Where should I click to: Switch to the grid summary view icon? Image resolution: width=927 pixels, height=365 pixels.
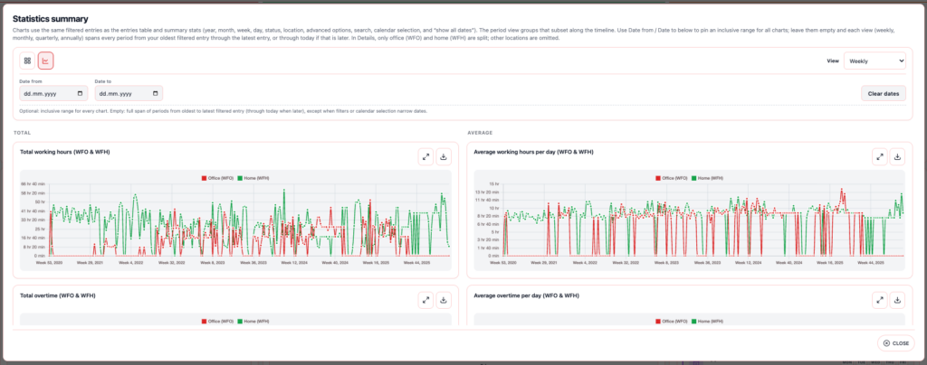[x=28, y=61]
